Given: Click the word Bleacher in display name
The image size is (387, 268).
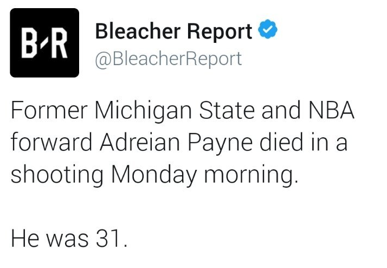Looking at the screenshot, I should coord(138,31).
